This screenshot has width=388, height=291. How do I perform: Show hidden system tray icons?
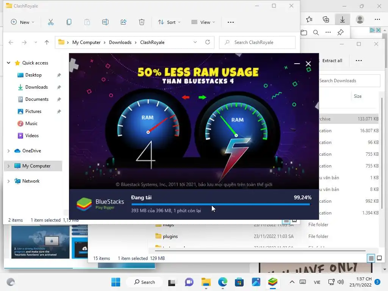[292, 282]
